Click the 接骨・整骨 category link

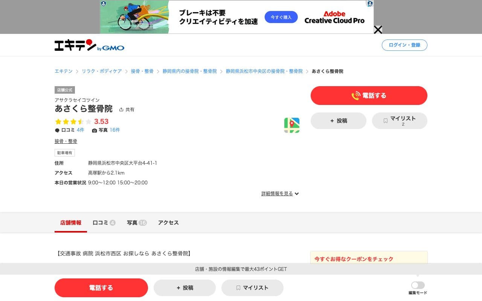pyautogui.click(x=66, y=141)
